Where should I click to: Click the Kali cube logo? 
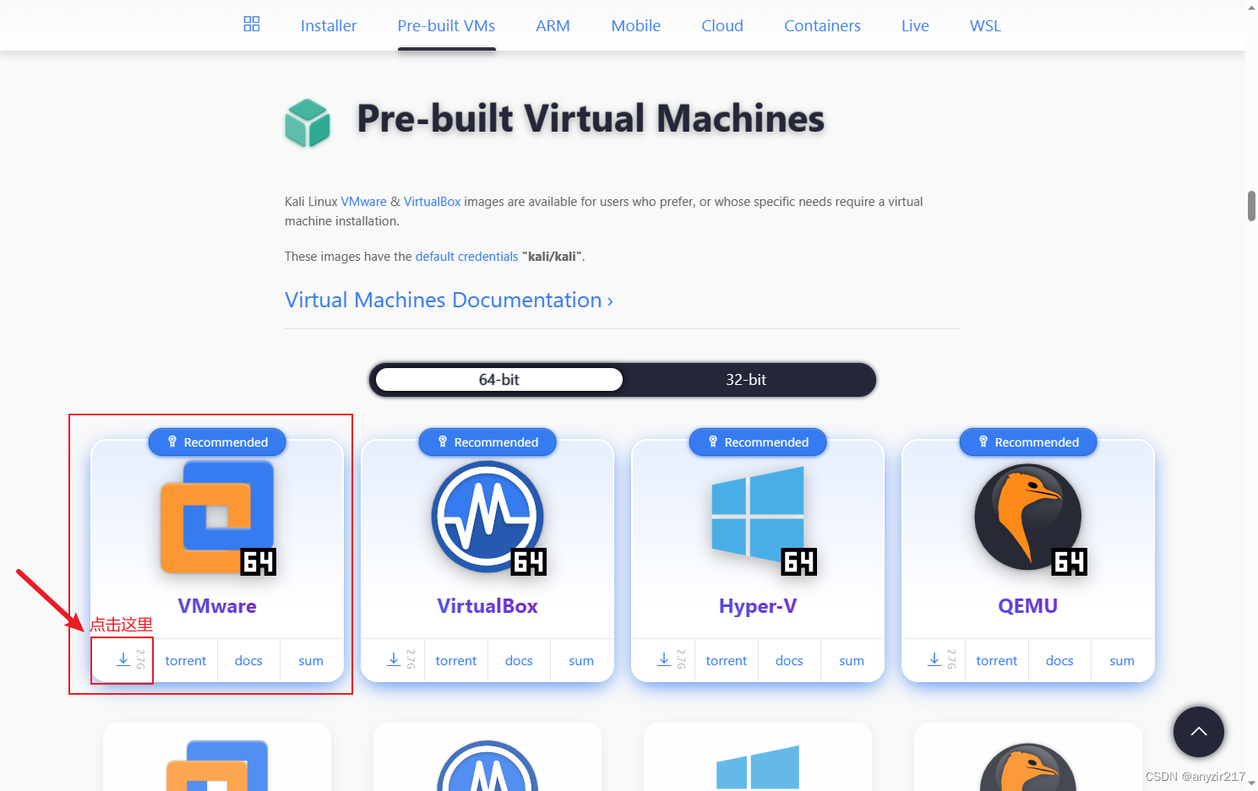pyautogui.click(x=308, y=123)
